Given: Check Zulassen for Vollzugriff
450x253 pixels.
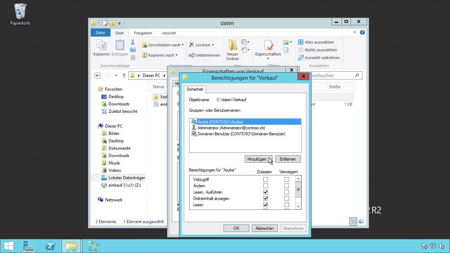Looking at the screenshot, I should (265, 180).
